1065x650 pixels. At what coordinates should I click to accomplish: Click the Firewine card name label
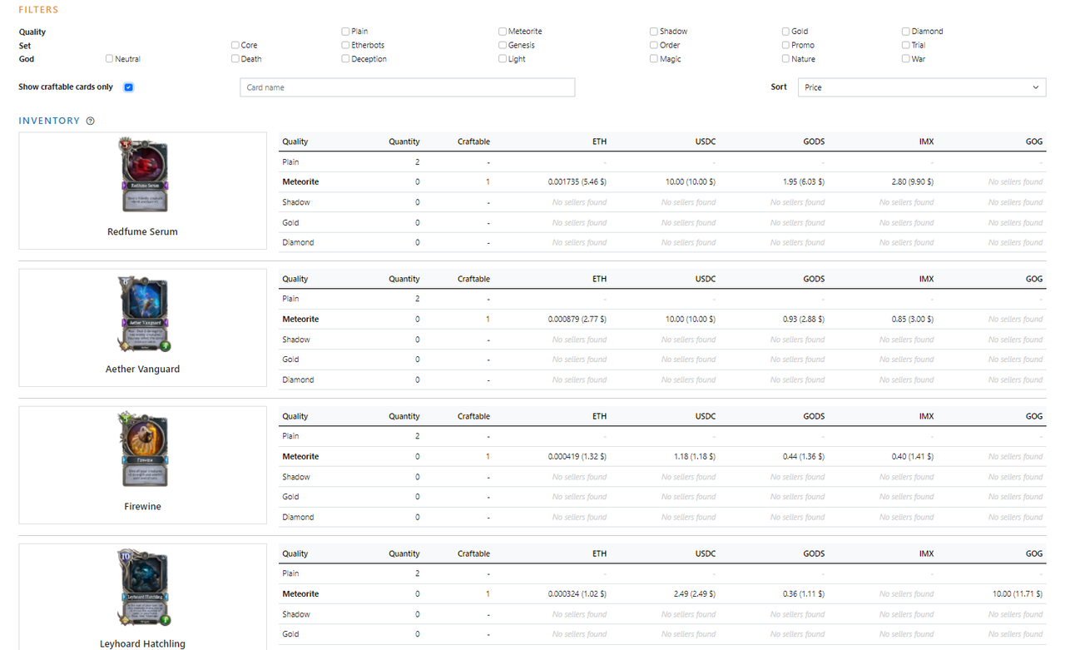tap(143, 506)
